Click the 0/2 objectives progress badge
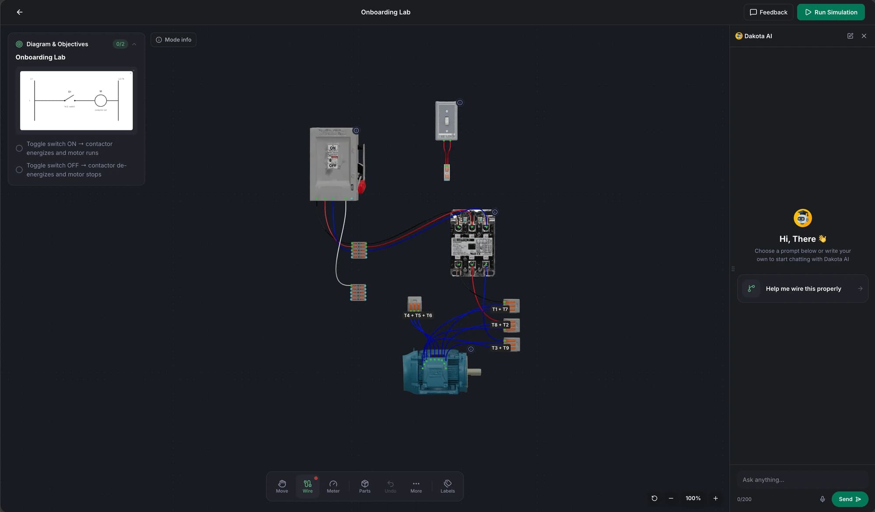The image size is (875, 512). [120, 44]
